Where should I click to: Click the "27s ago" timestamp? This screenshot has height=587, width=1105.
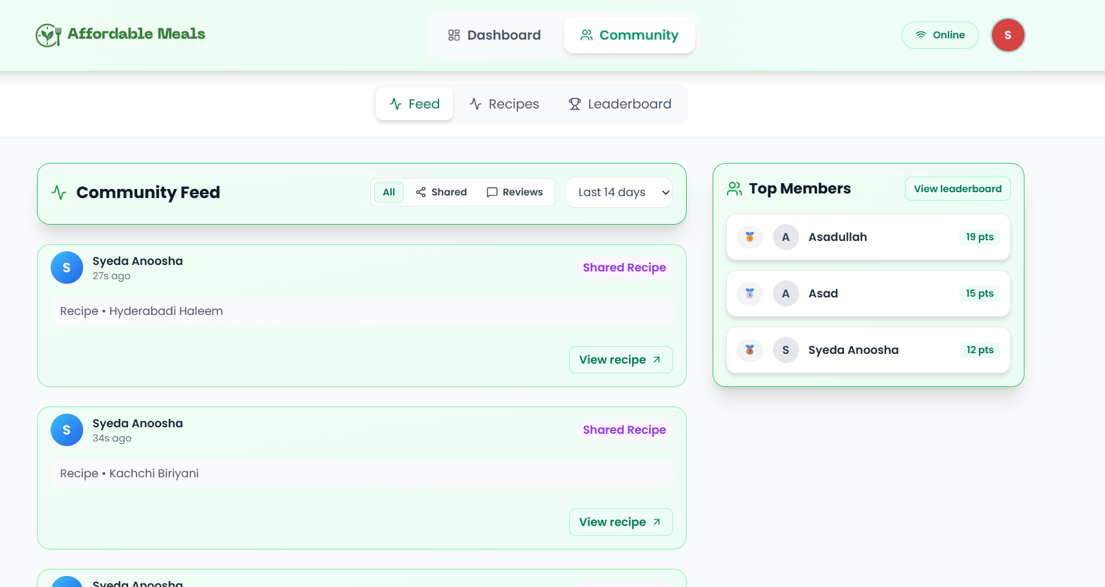(x=111, y=276)
